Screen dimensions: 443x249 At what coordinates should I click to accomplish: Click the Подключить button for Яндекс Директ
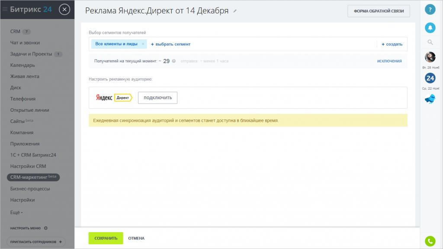(157, 97)
